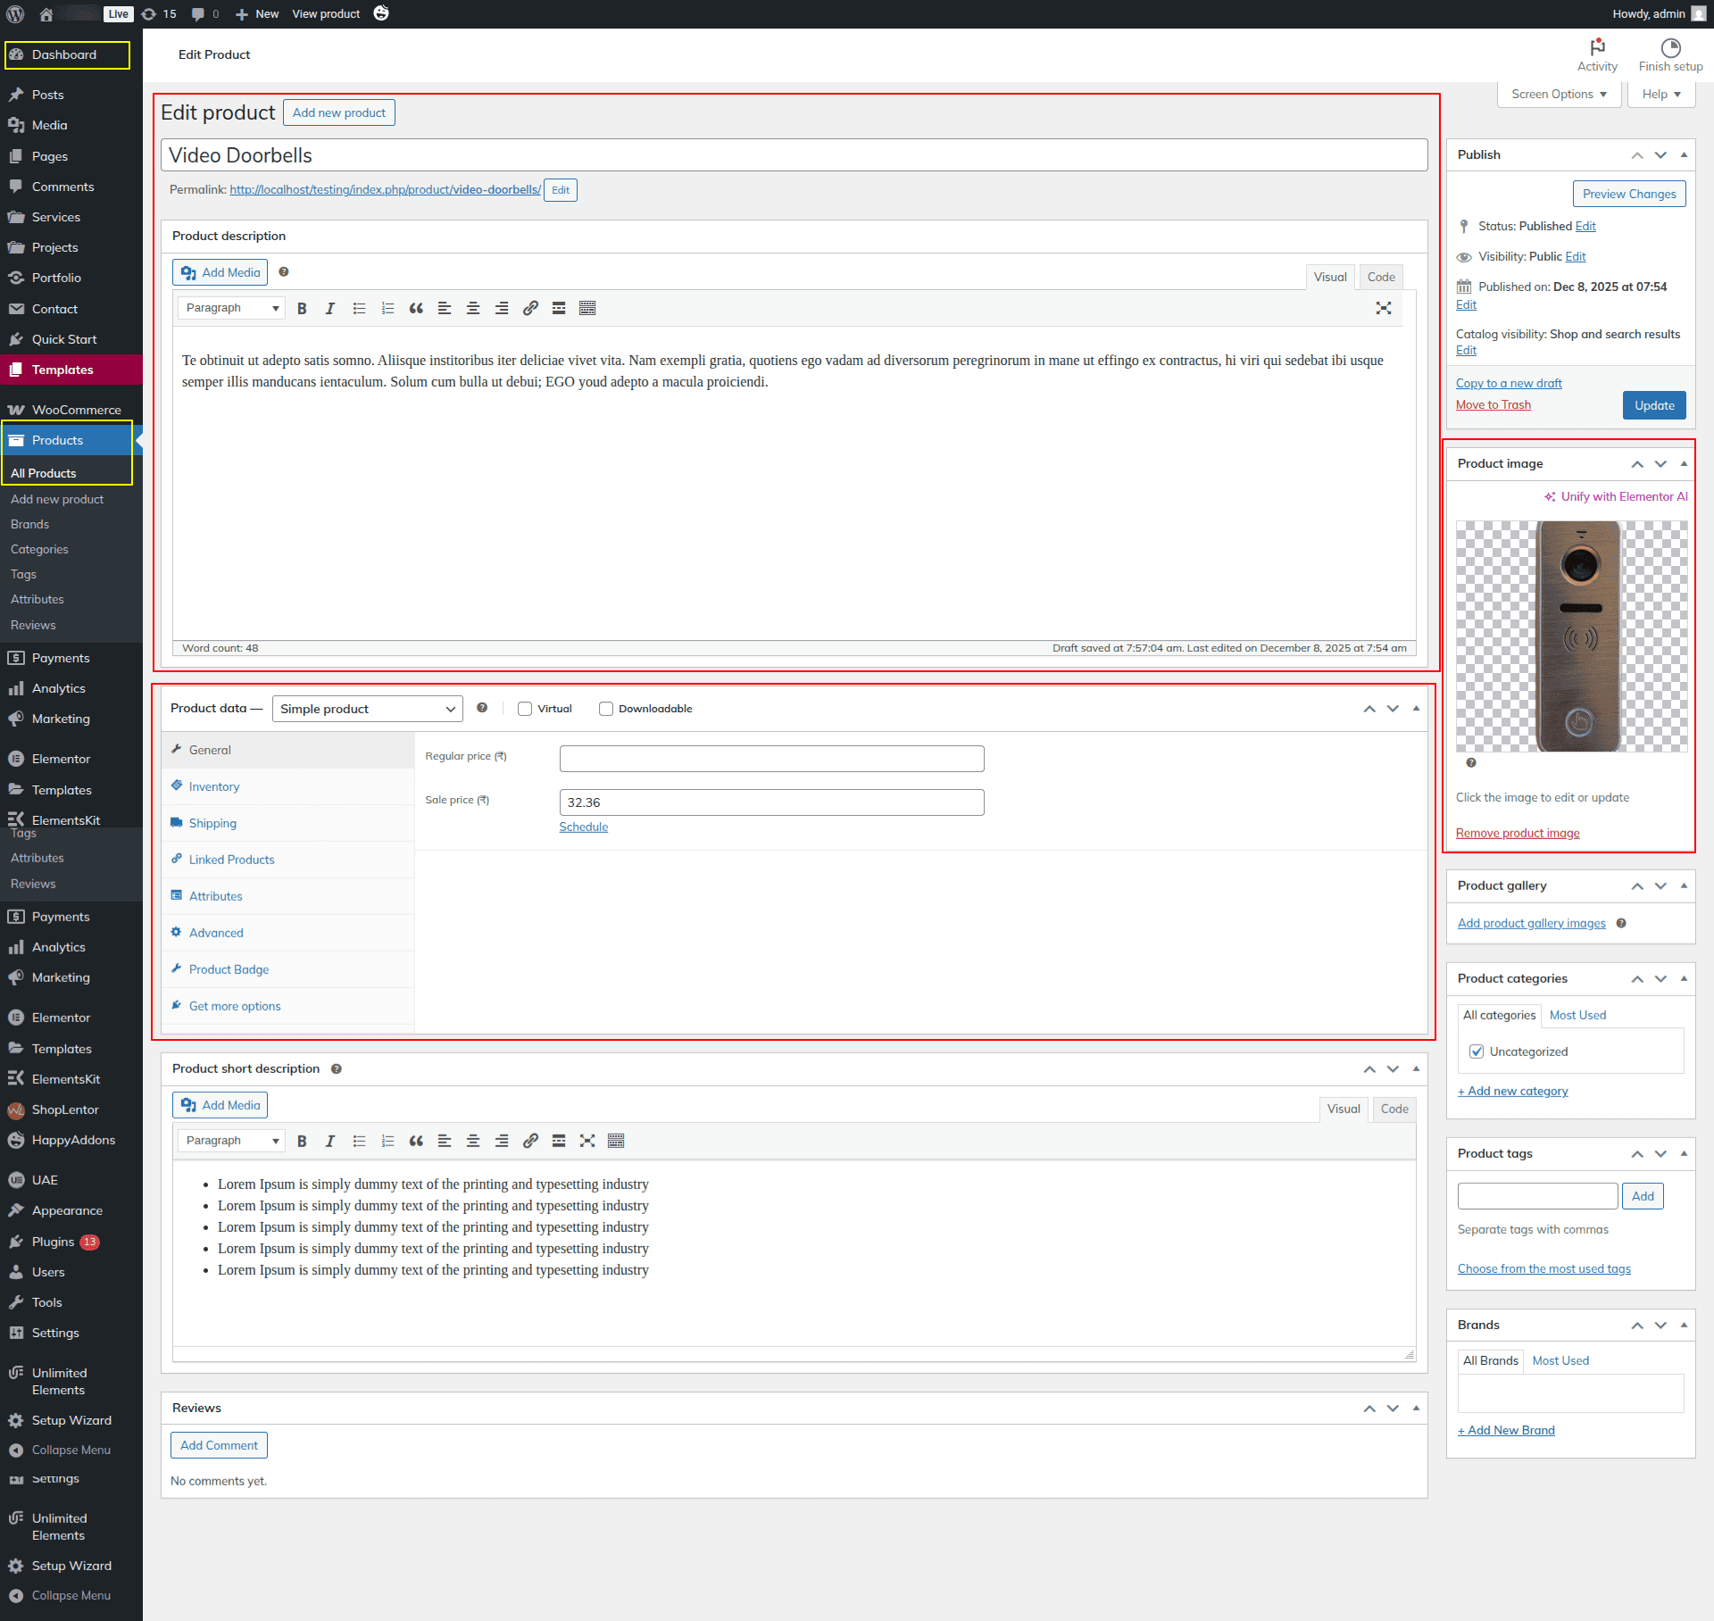1714x1621 pixels.
Task: Enable the Virtual checkbox
Action: tap(525, 709)
